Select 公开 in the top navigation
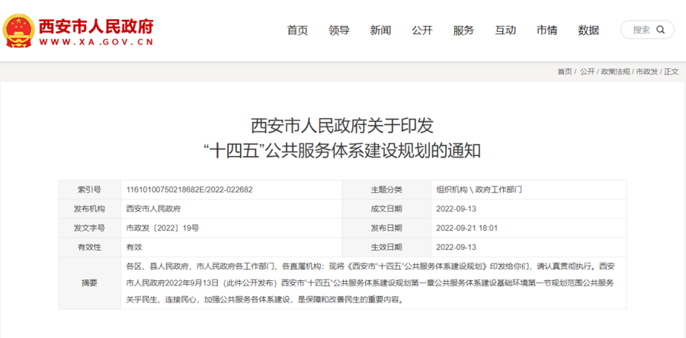 point(422,30)
